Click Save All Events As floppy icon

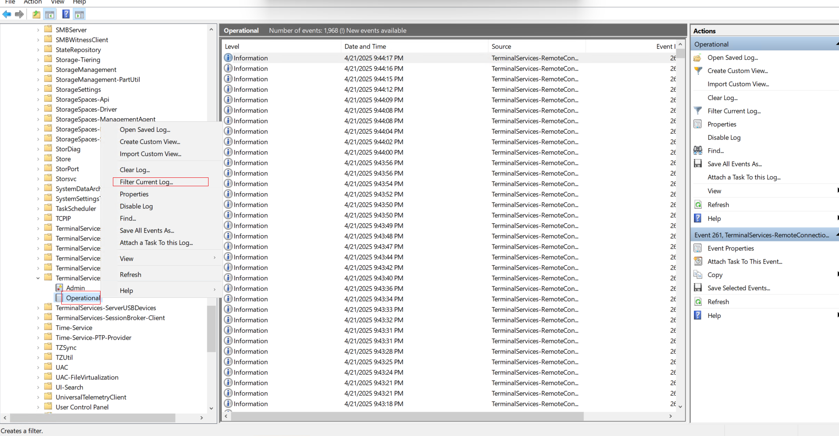point(698,164)
